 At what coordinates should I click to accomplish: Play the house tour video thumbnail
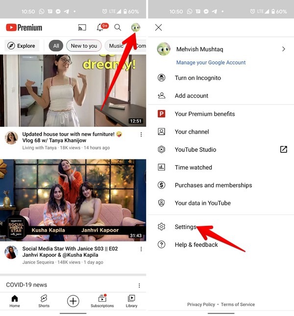tap(73, 91)
